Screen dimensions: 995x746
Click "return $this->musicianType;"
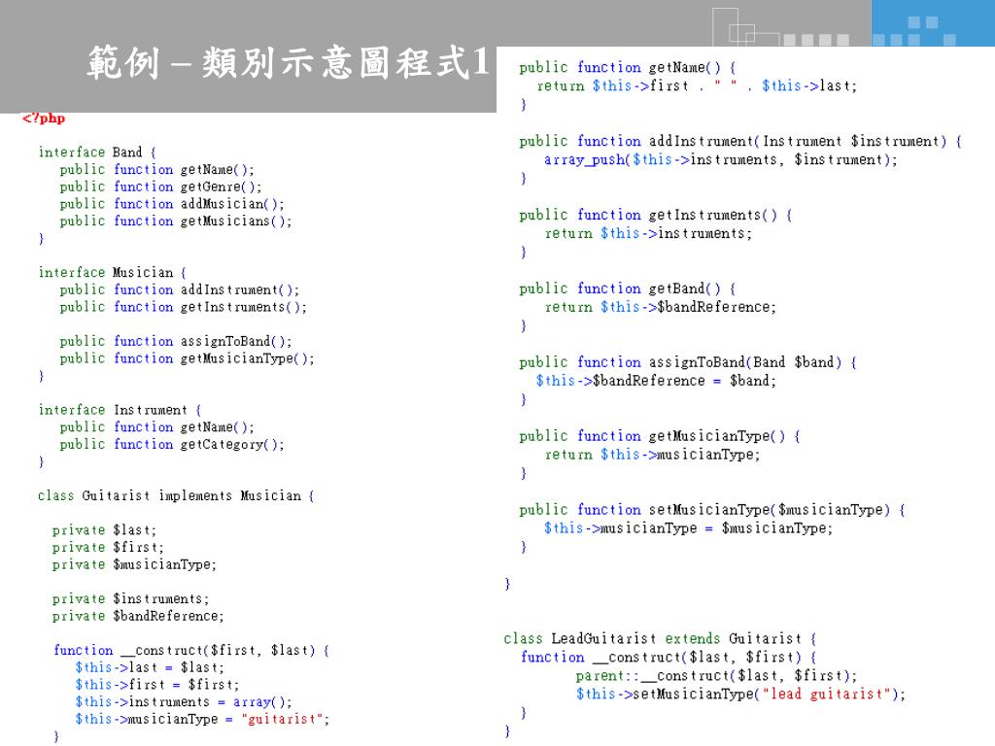tap(652, 455)
